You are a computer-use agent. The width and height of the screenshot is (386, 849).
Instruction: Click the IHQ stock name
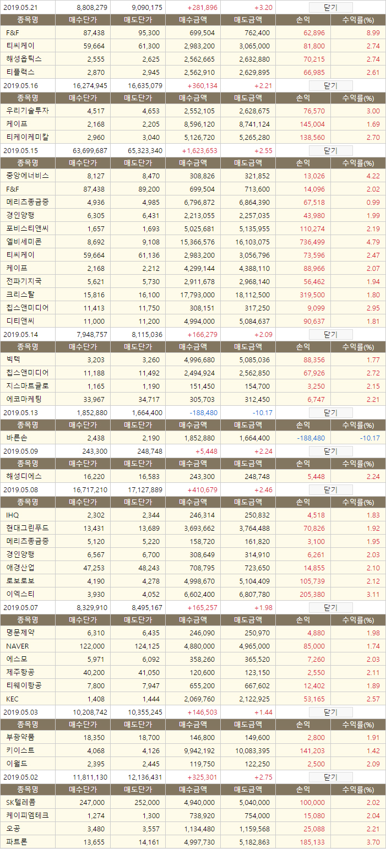[x=12, y=515]
